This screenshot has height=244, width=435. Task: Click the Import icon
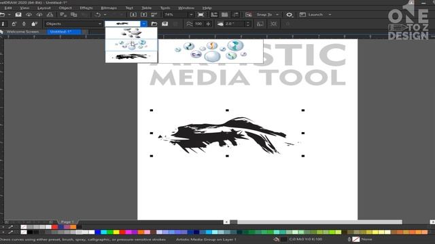pos(133,14)
